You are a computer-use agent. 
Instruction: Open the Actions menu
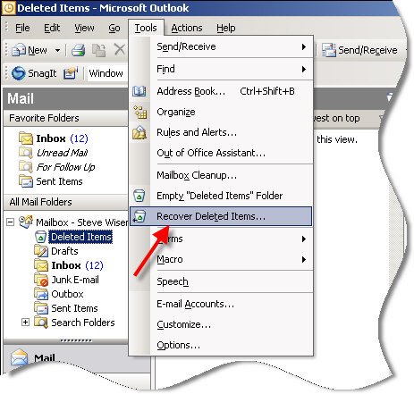coord(187,28)
